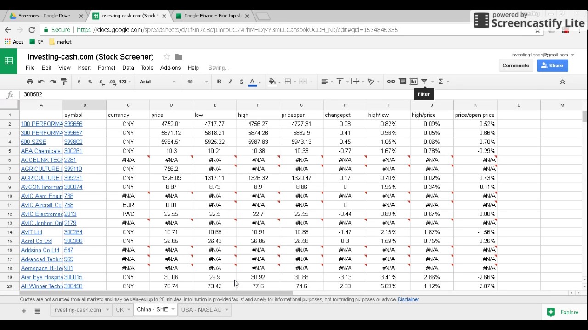This screenshot has height=330, width=588.
Task: Undo the last action
Action: [x=41, y=82]
